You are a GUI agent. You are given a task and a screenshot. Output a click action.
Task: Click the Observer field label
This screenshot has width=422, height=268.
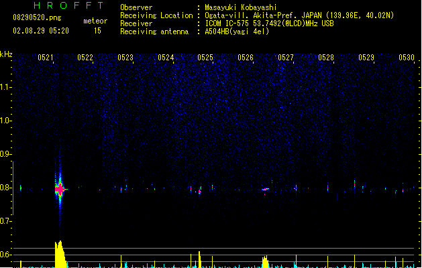pyautogui.click(x=136, y=7)
